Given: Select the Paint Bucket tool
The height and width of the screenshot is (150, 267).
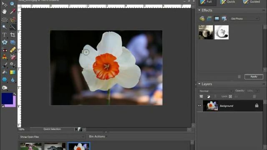Looking at the screenshot, I should [5, 72].
